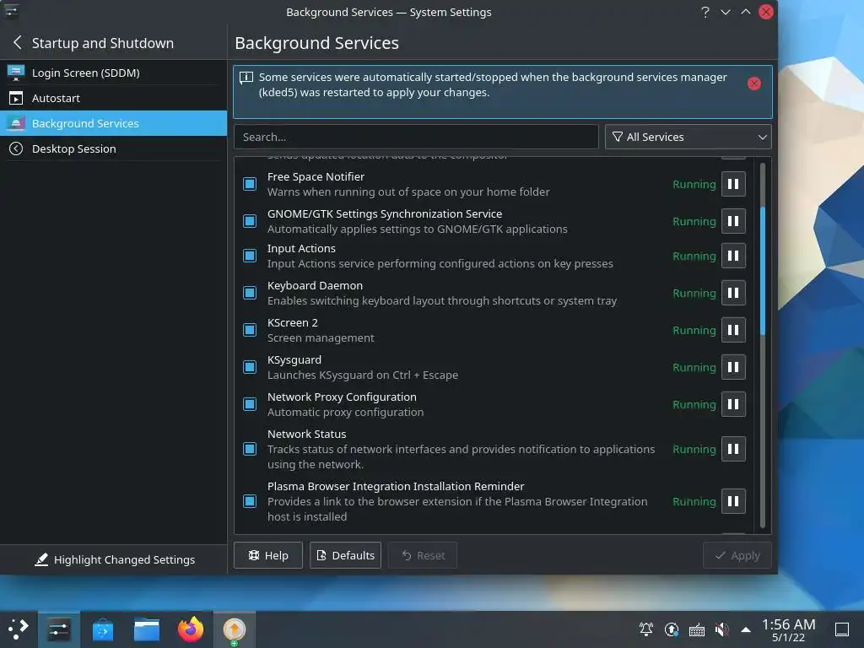Disable Plasma Browser Integration Reminder checkbox
This screenshot has height=648, width=864.
[250, 501]
